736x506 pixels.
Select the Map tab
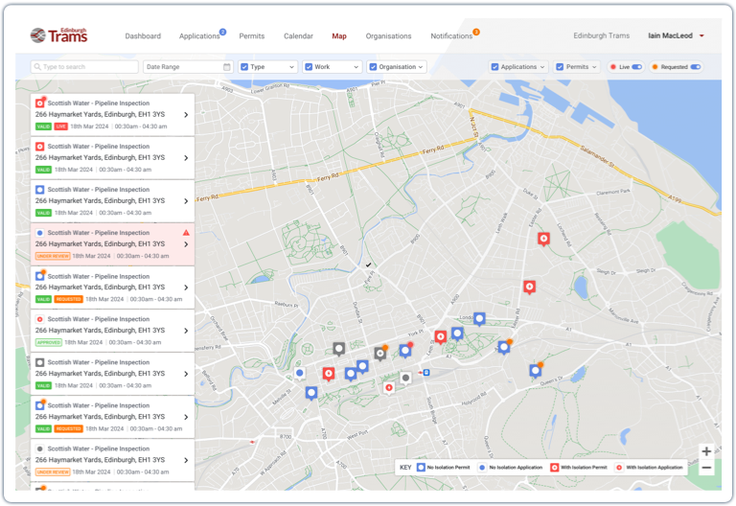[339, 36]
